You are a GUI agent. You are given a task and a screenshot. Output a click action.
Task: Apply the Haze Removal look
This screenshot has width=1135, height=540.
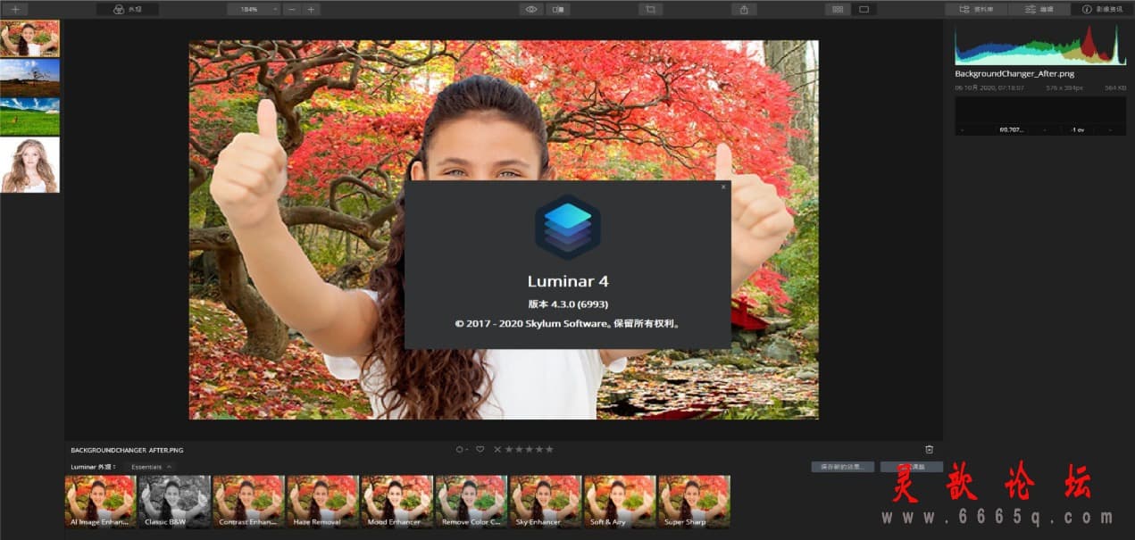[323, 502]
